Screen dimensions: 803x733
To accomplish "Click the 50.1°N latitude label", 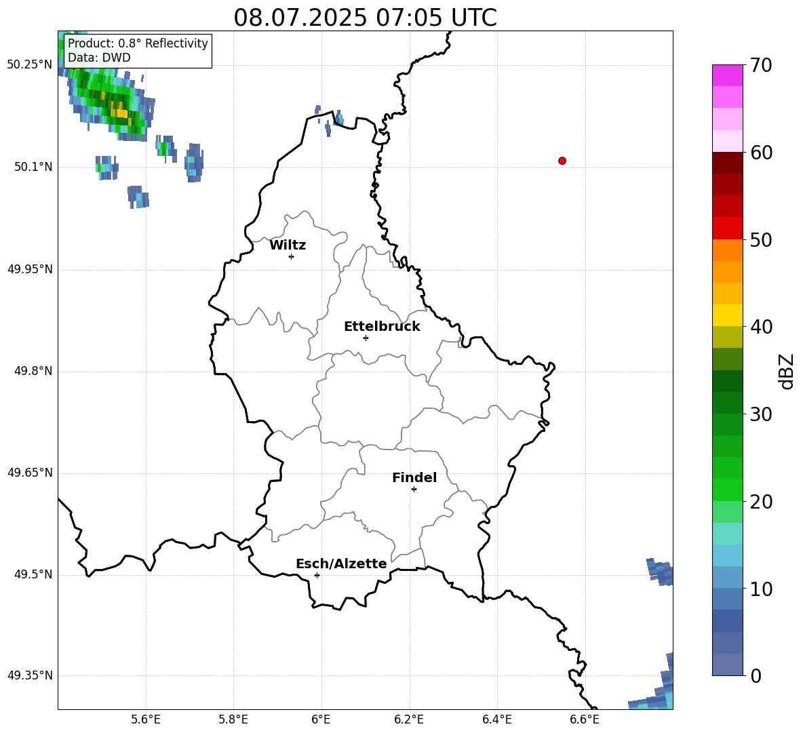I will (x=33, y=167).
